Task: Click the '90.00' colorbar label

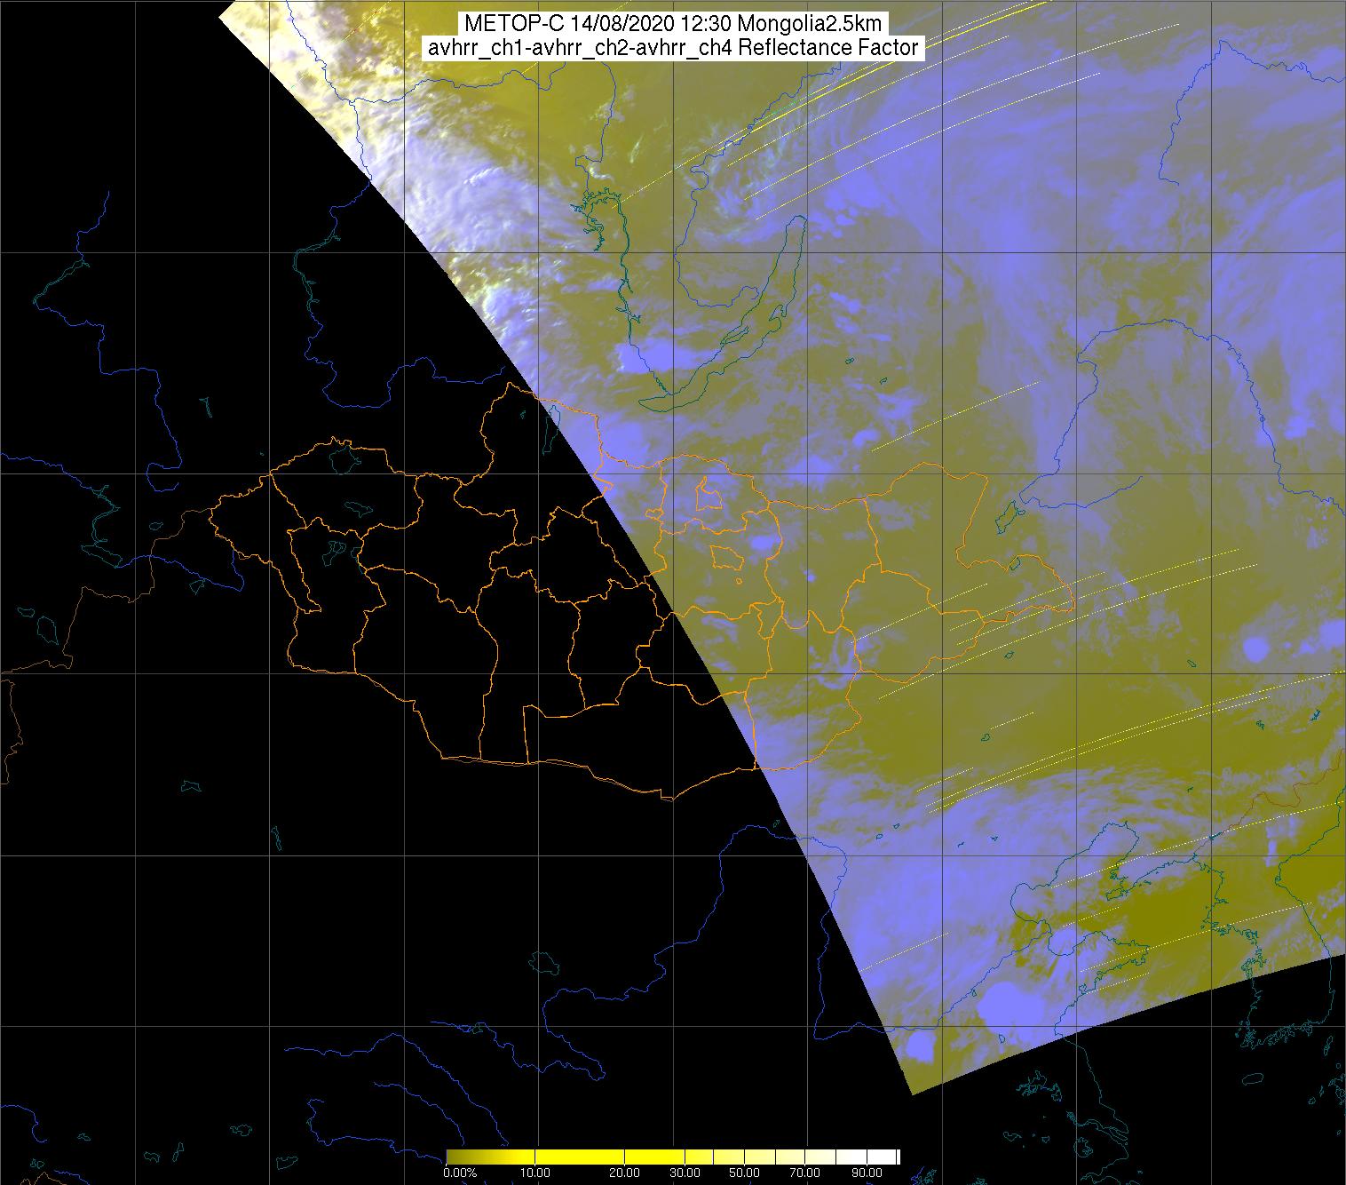Action: pos(867,1173)
